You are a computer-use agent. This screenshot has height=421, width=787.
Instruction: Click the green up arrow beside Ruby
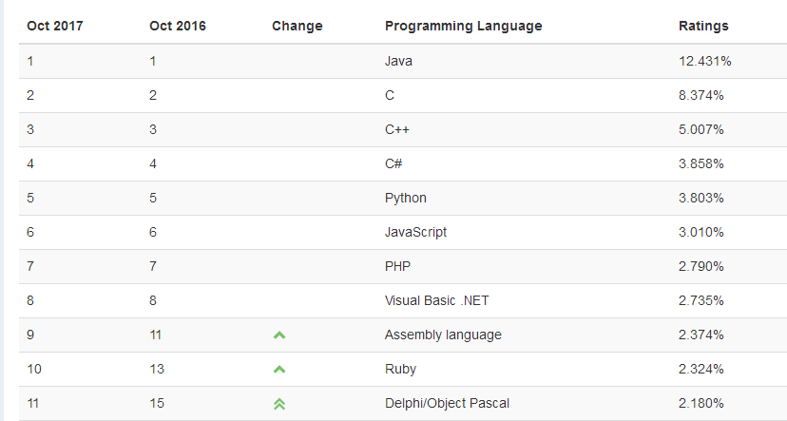pyautogui.click(x=279, y=370)
